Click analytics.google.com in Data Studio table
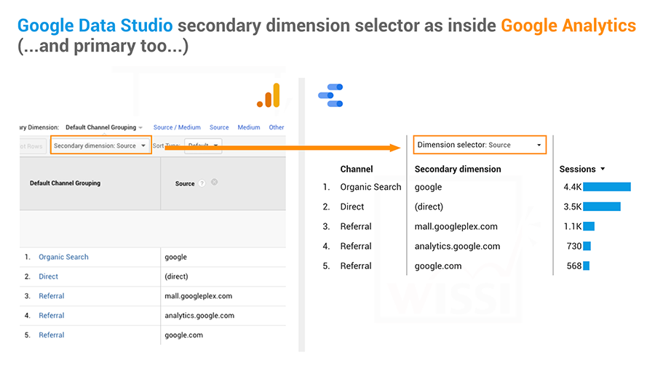The width and height of the screenshot is (655, 371). [457, 246]
